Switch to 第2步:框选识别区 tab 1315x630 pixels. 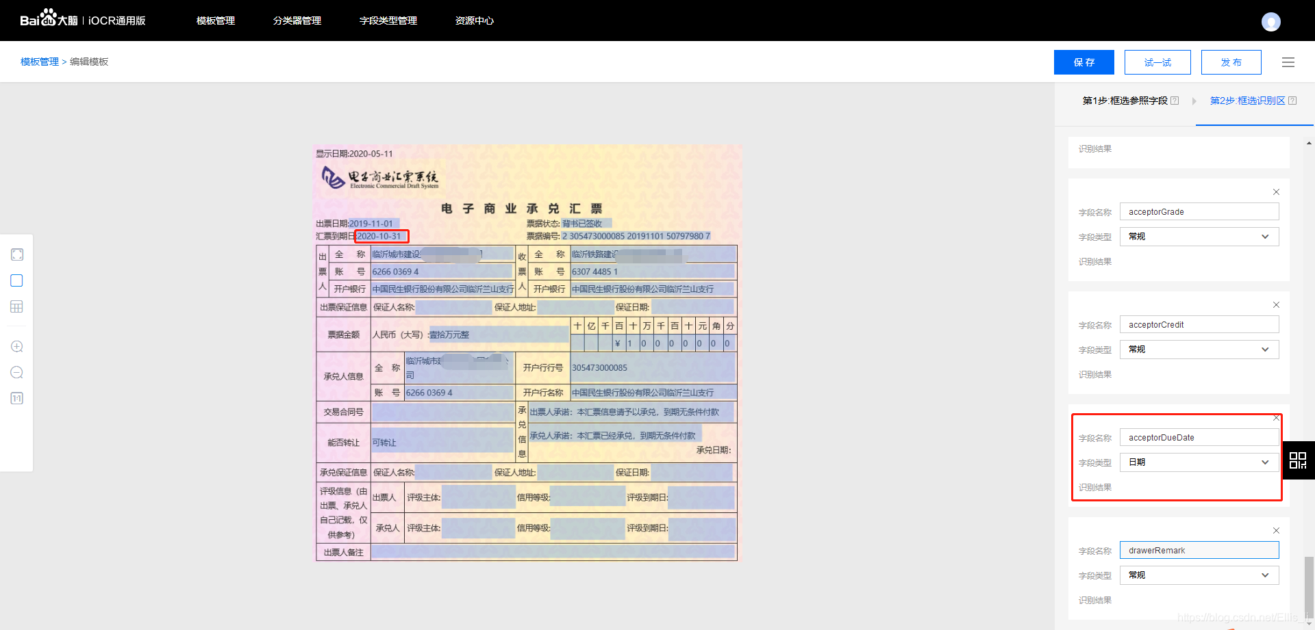click(x=1248, y=101)
